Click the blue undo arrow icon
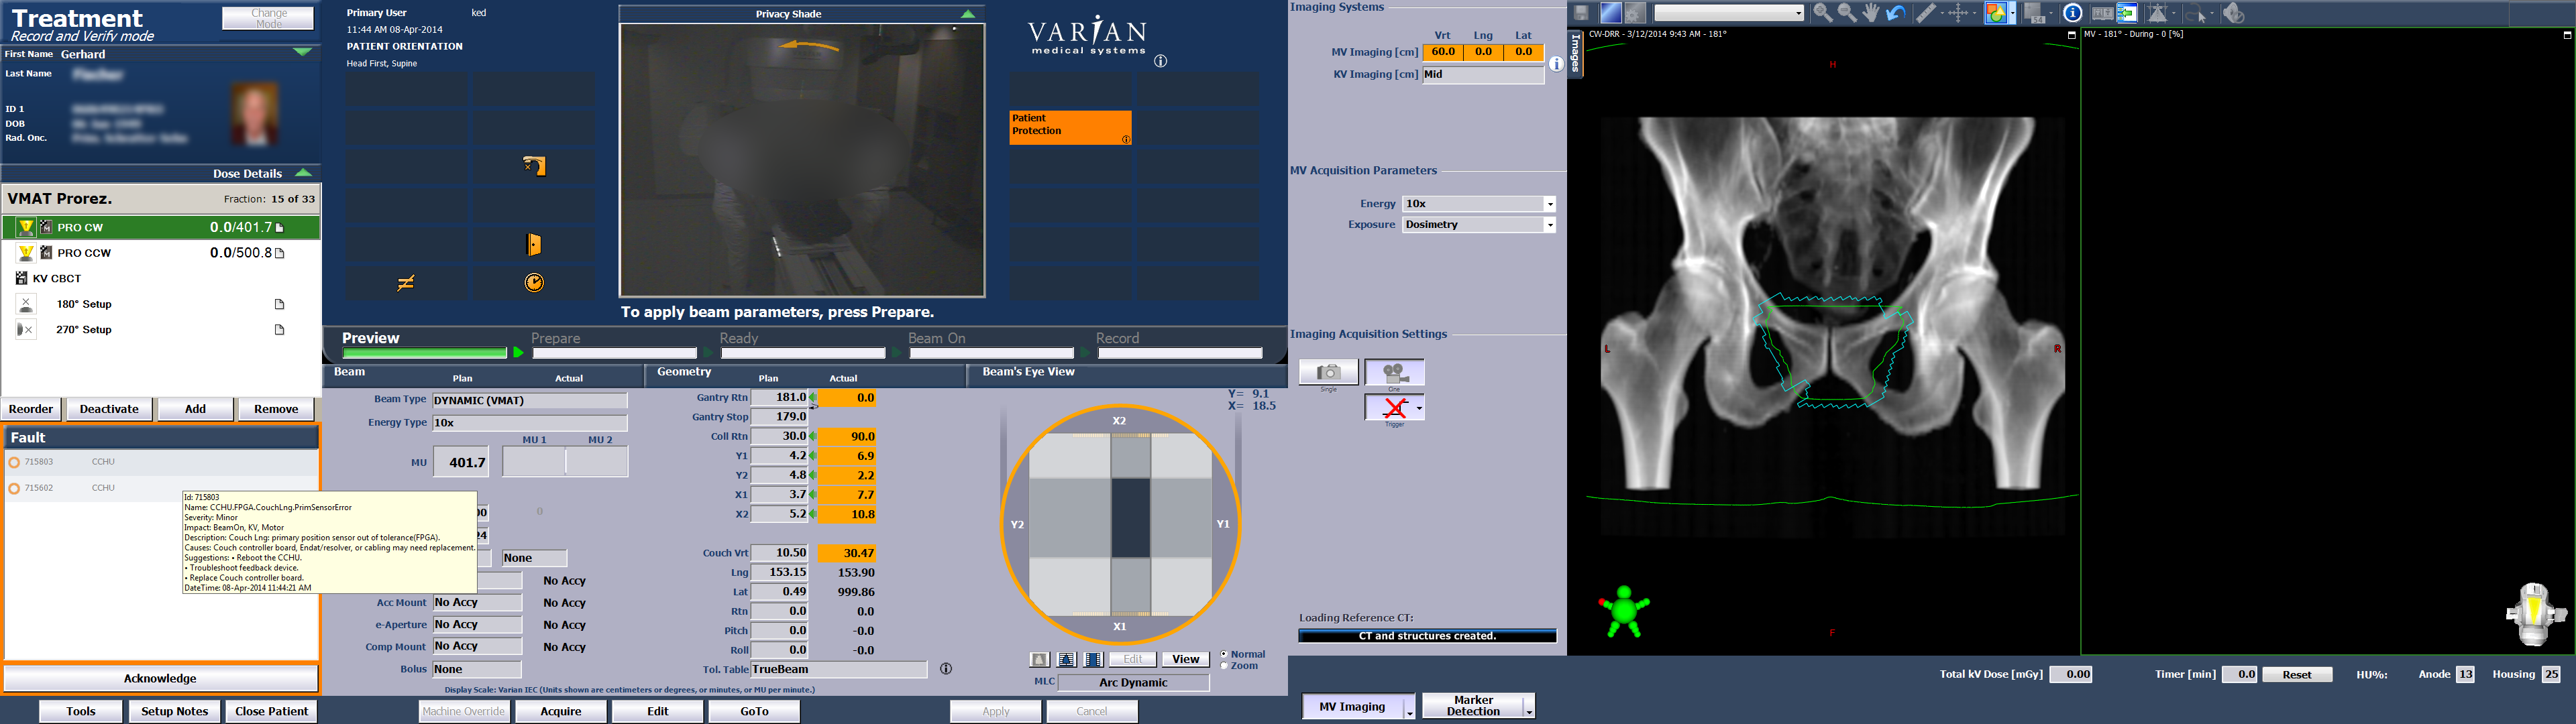This screenshot has width=2576, height=724. click(1895, 13)
